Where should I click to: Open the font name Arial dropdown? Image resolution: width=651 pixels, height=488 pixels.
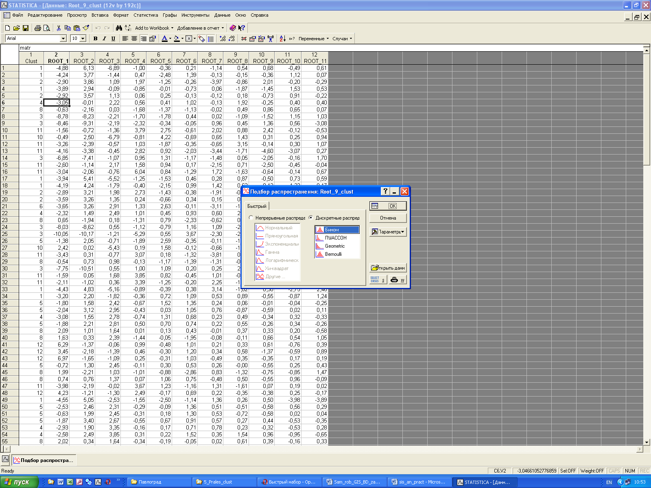63,39
